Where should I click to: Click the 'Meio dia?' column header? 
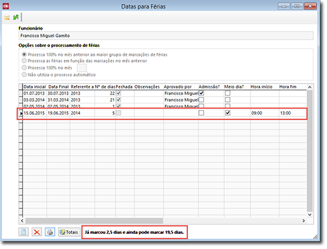point(237,87)
